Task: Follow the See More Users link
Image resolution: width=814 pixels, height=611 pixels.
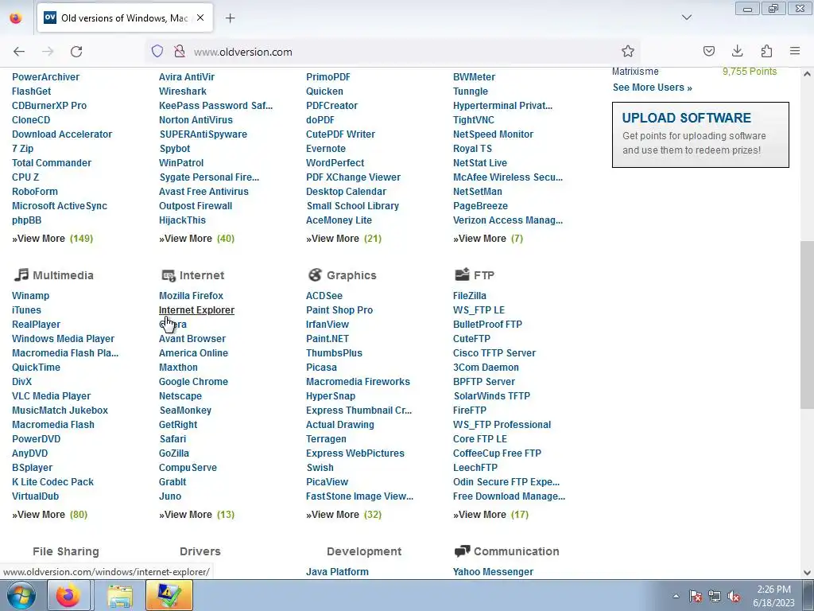Action: click(x=652, y=88)
